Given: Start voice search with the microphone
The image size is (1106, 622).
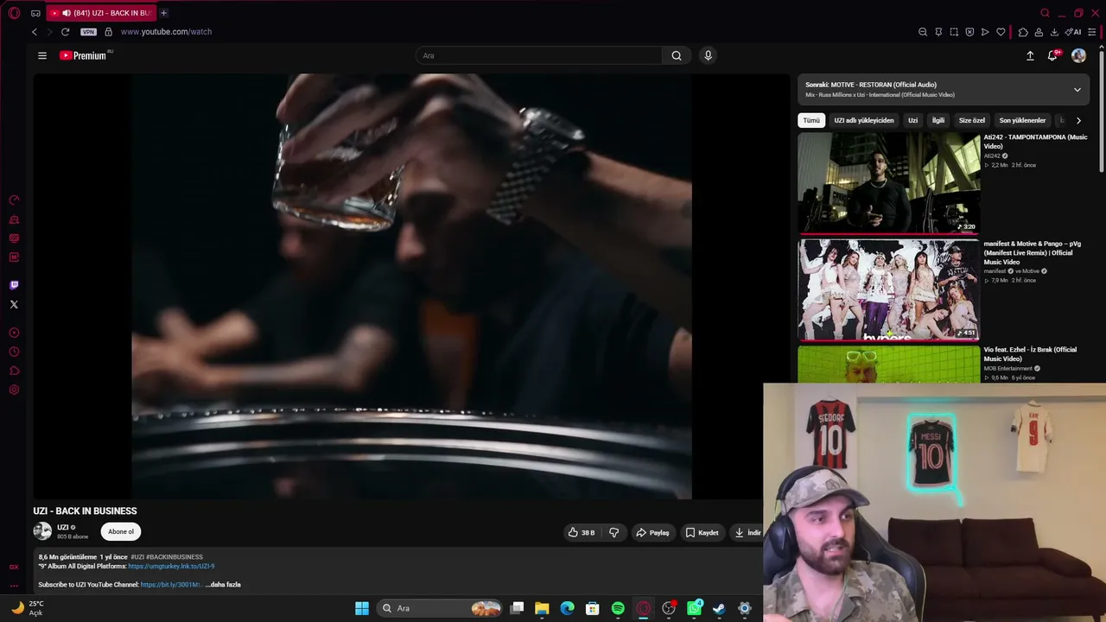Looking at the screenshot, I should click(708, 55).
